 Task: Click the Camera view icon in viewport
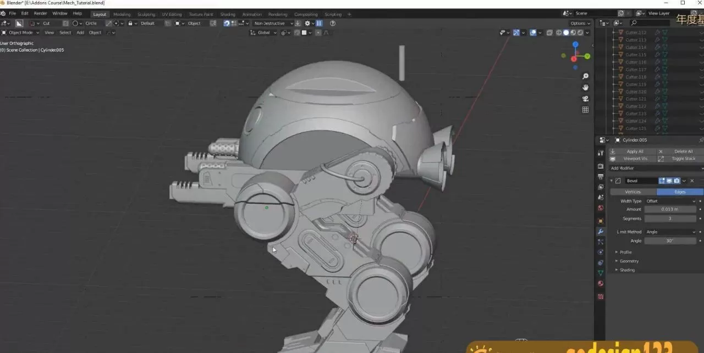(x=585, y=98)
